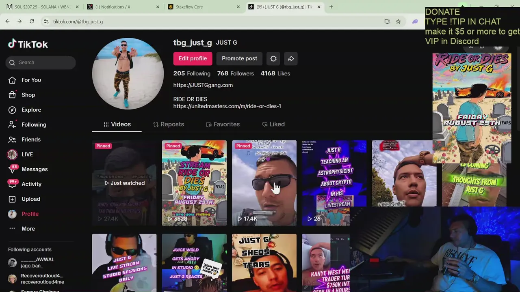Switch to the Liked tab

(x=273, y=124)
